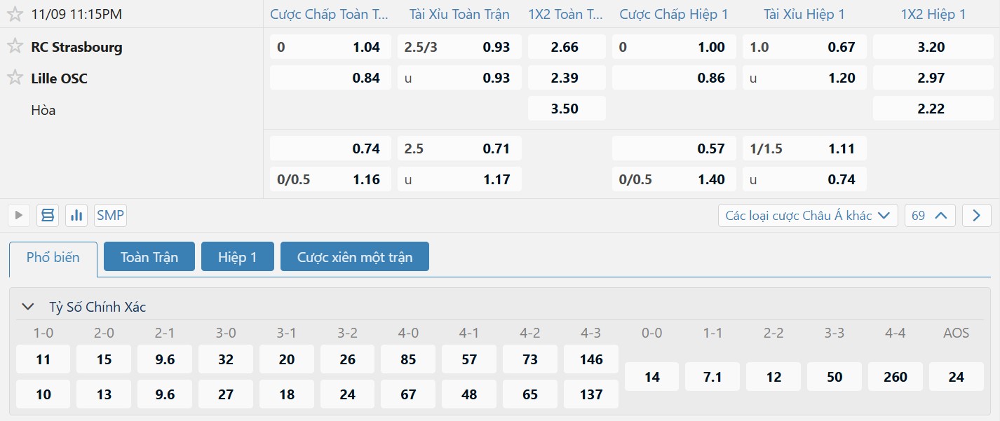Select correct score 1-1 odds 7.1
The image size is (1000, 421).
[x=712, y=377]
